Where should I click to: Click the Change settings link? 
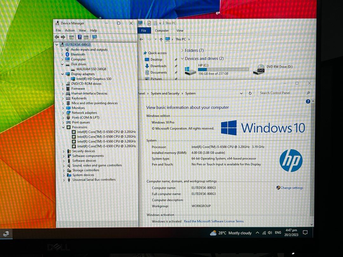coord(292,188)
